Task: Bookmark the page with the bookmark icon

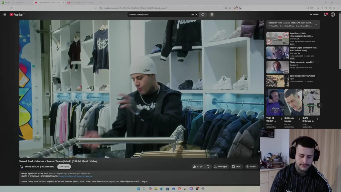Action: coord(95,8)
